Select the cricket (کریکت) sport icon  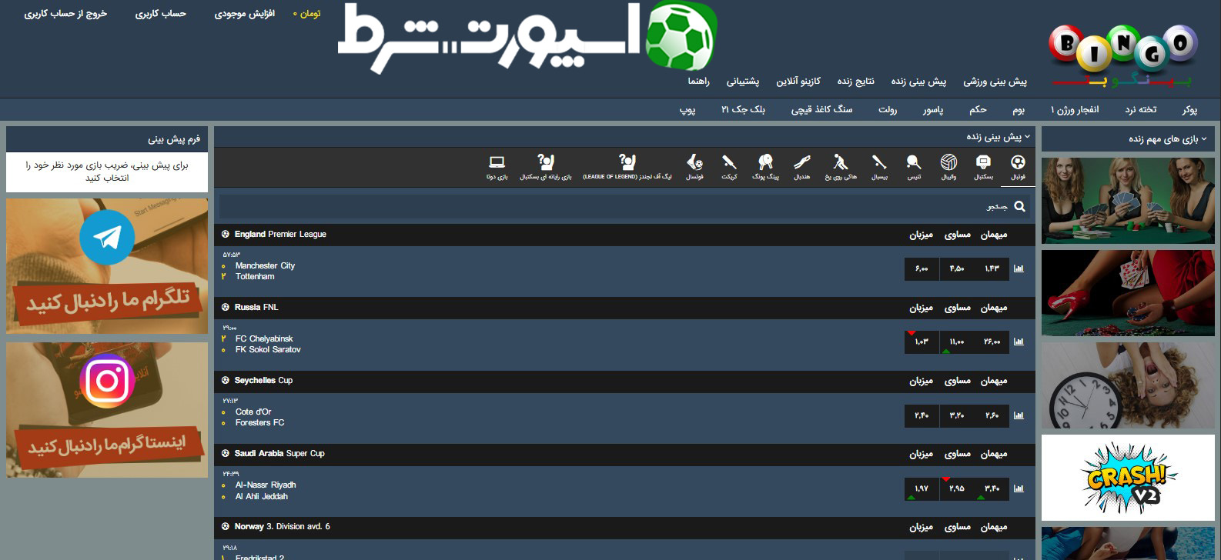729,167
